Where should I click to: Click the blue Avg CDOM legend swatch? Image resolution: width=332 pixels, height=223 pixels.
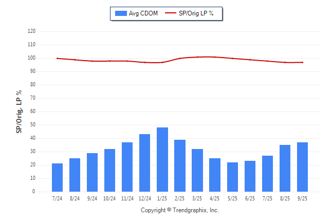(x=121, y=13)
